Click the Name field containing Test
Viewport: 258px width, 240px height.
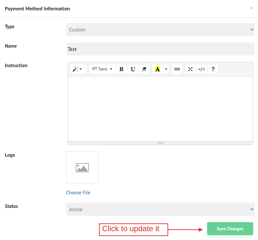click(x=160, y=49)
